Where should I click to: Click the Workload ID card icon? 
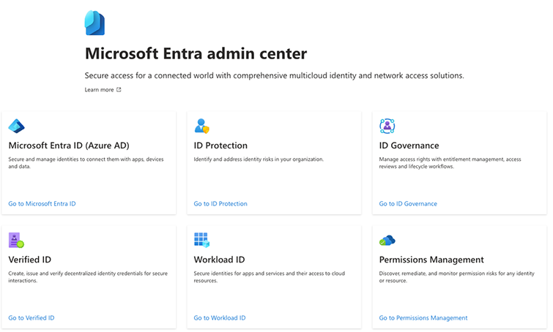coord(201,240)
